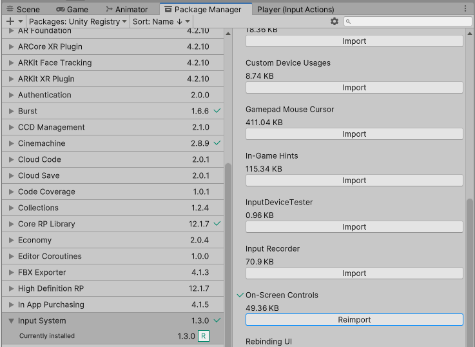
Task: Open the three-dot window options menu
Action: [x=465, y=8]
